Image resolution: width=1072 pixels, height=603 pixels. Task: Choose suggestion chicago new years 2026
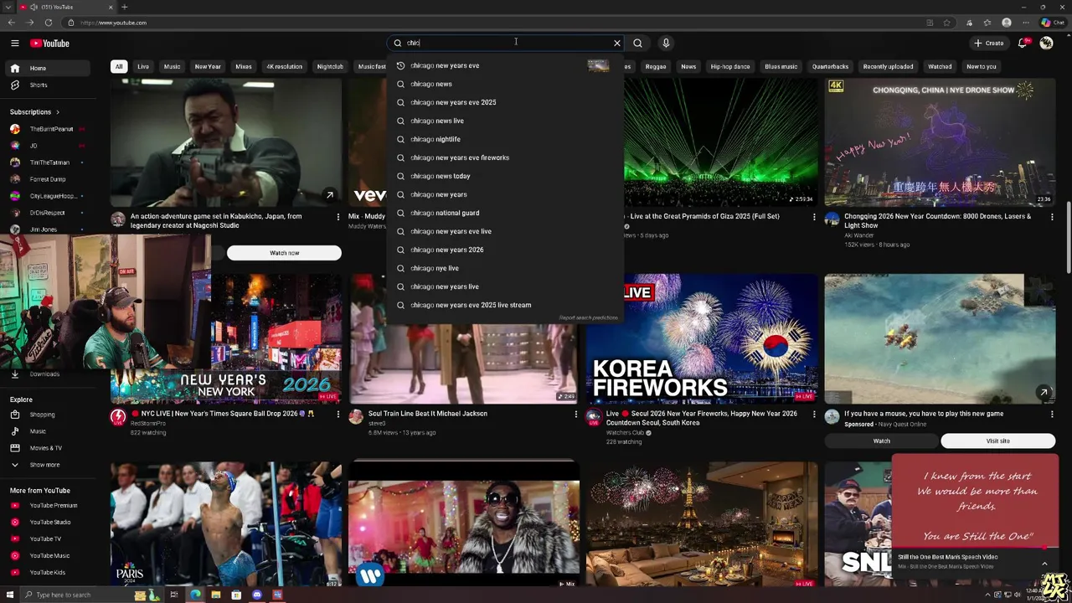pyautogui.click(x=505, y=250)
